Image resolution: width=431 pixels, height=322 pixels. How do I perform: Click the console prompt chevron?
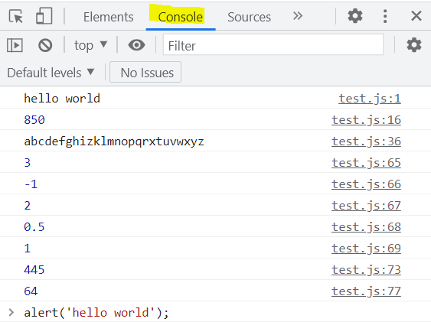coord(11,312)
